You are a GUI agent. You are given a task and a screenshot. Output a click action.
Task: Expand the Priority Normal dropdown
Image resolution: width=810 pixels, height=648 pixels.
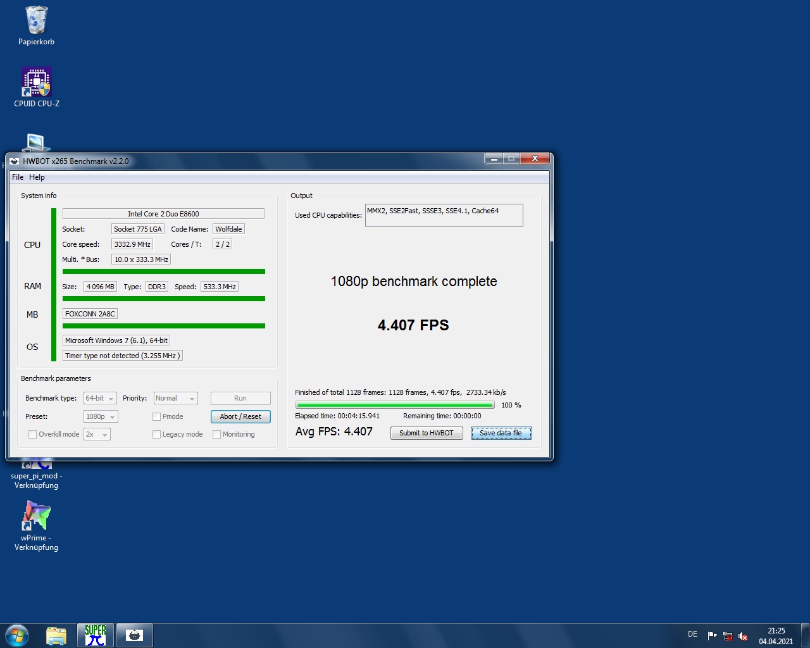(176, 399)
